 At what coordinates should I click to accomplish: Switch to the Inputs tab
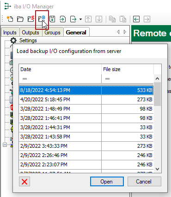point(10,33)
